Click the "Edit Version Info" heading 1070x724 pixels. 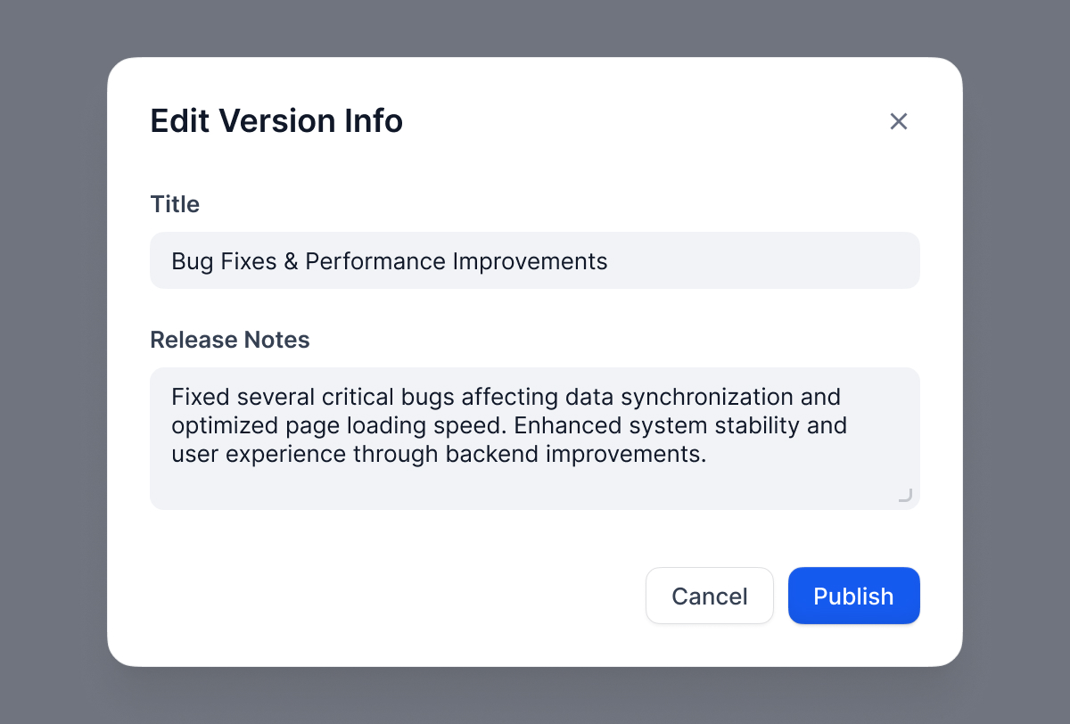(x=276, y=121)
